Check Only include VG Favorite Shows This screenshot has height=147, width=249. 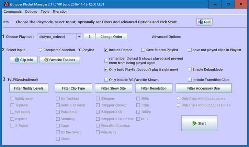click(x=106, y=80)
